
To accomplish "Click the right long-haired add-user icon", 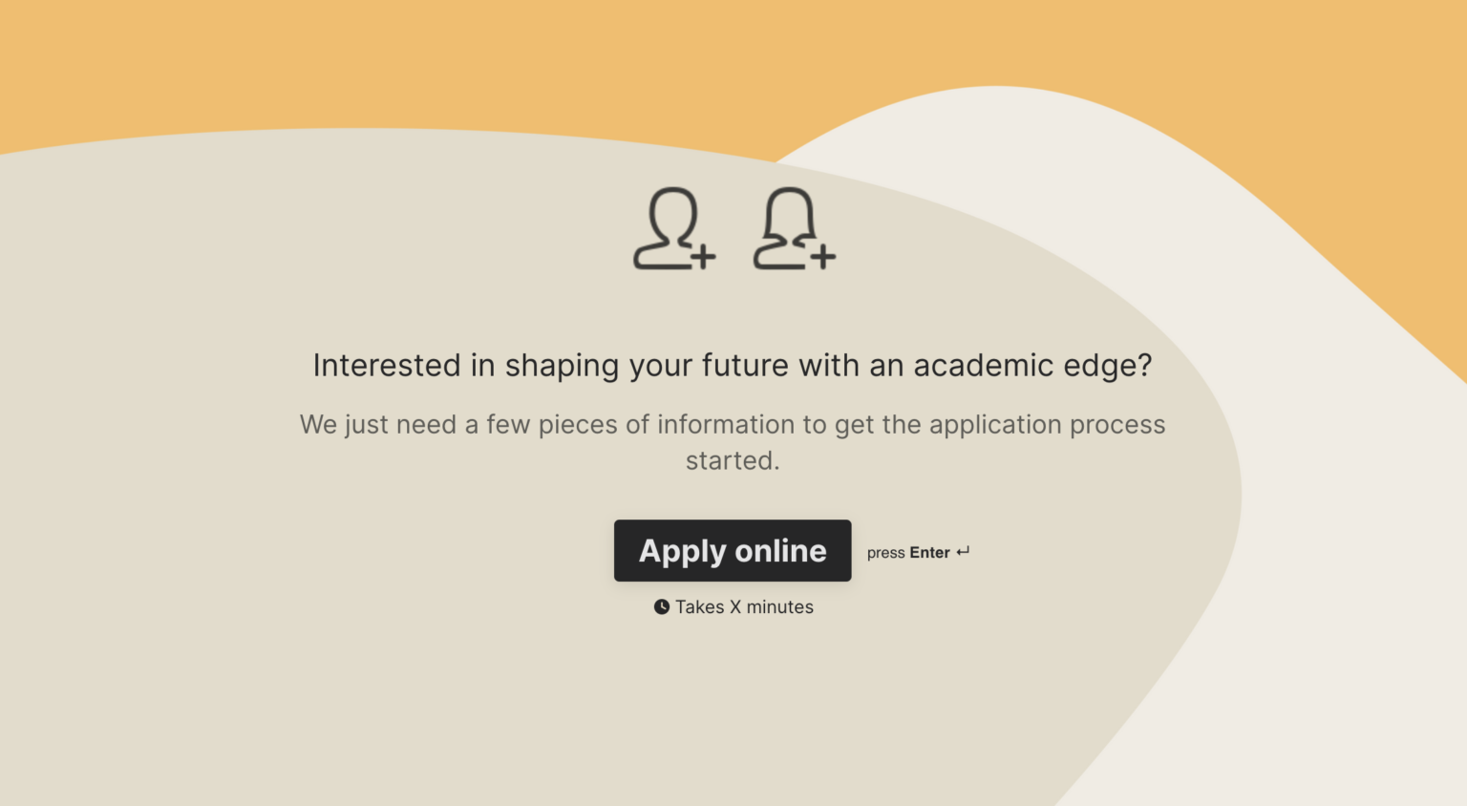I will [x=795, y=228].
